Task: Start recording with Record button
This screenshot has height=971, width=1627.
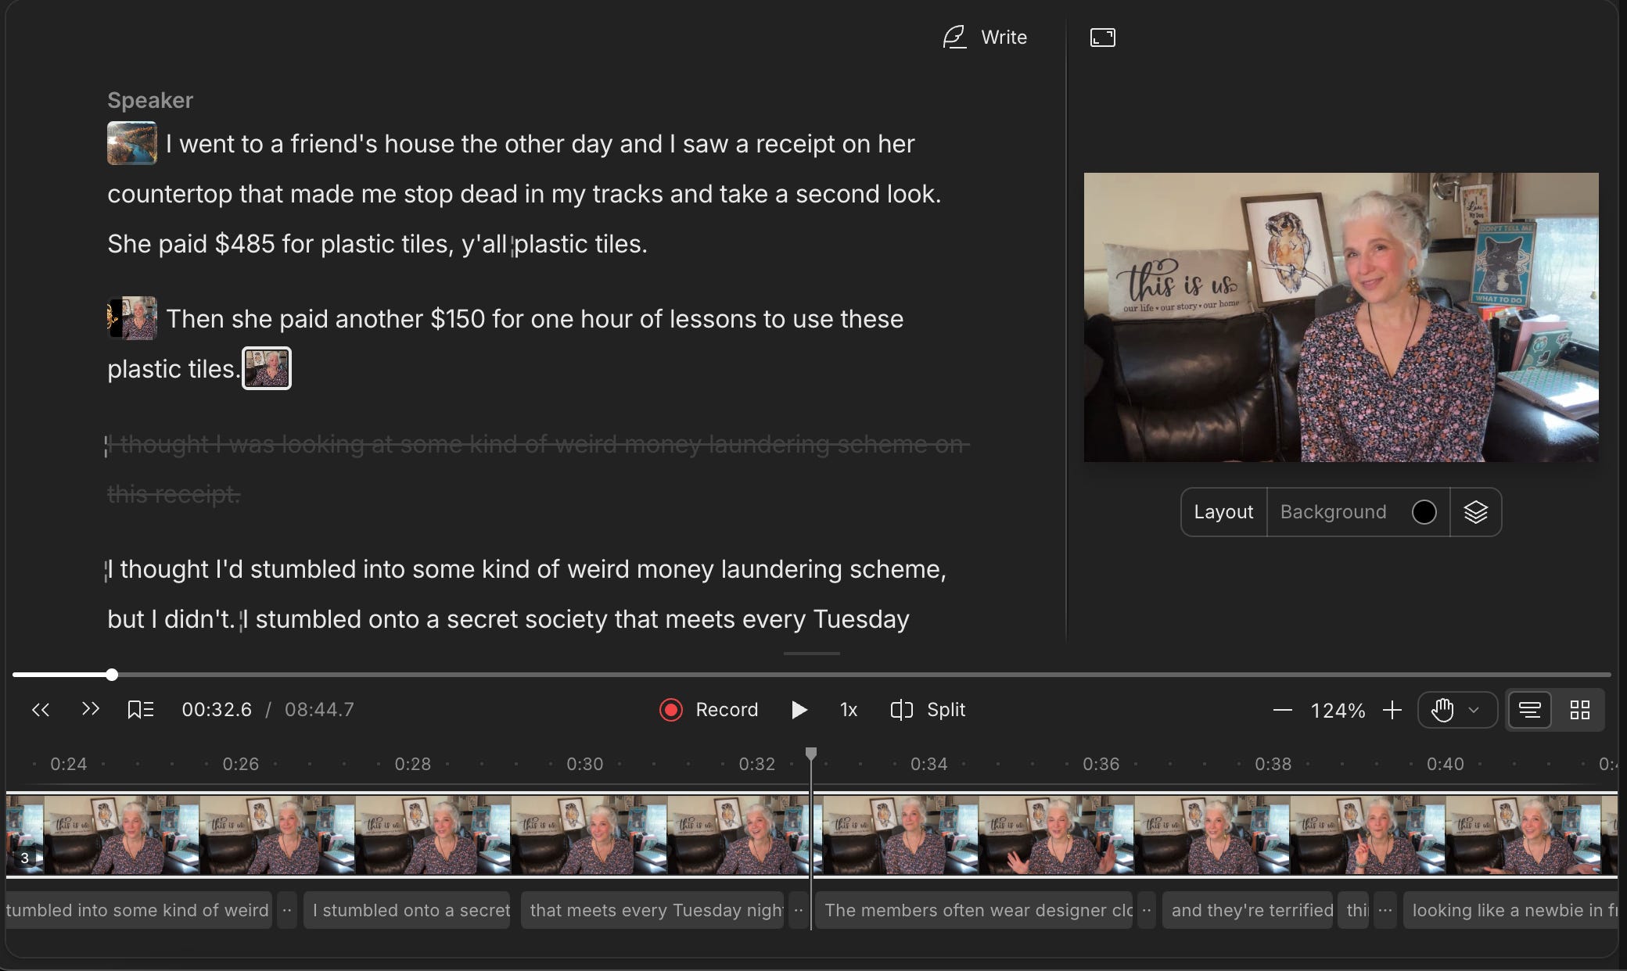Action: pos(709,710)
